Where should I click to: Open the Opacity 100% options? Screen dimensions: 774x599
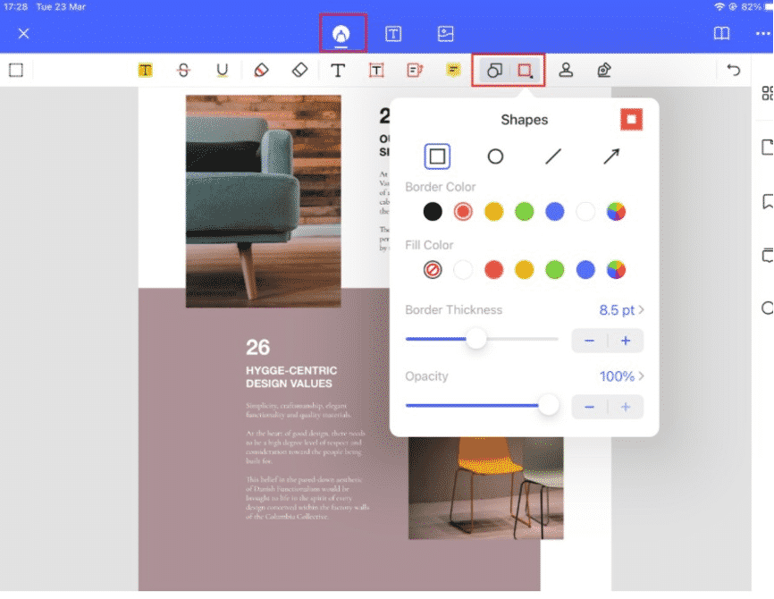[x=621, y=376]
